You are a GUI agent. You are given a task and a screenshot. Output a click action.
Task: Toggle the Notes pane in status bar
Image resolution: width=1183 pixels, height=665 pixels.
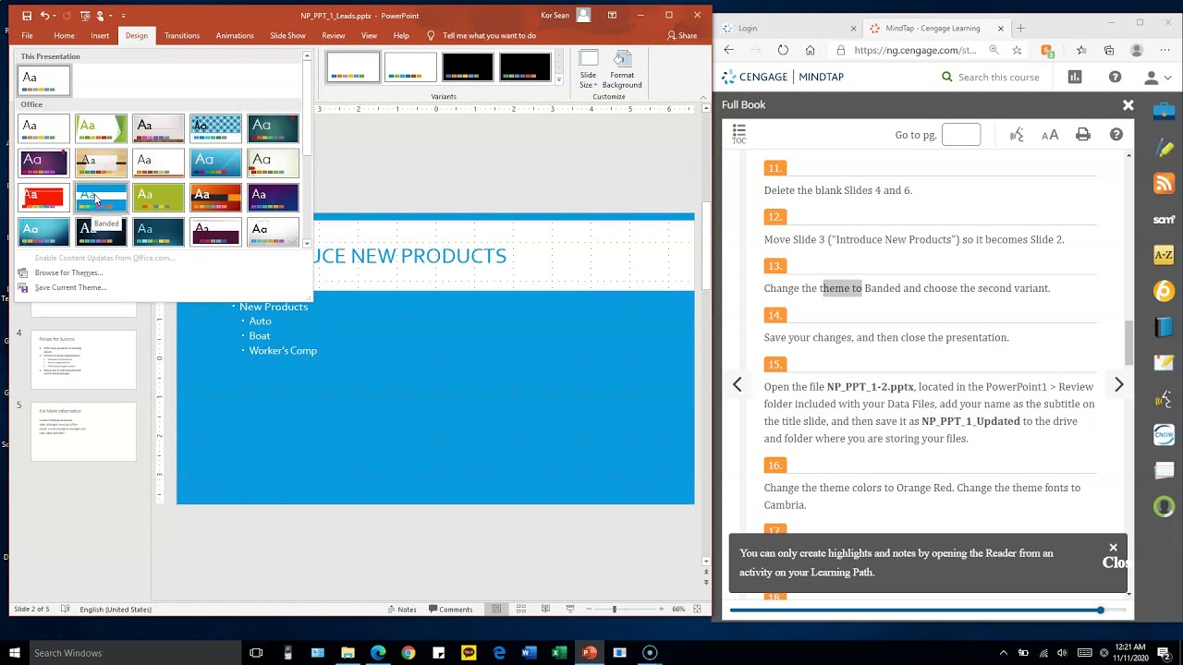point(401,609)
